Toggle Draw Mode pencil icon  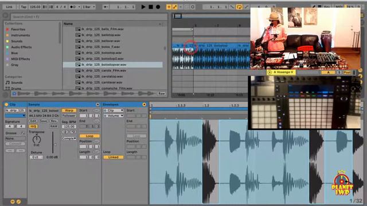[x=314, y=7]
